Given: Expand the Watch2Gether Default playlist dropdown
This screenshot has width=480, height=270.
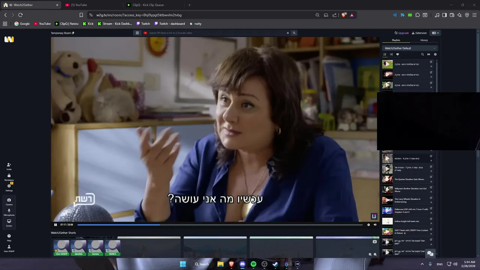Looking at the screenshot, I should (410, 48).
